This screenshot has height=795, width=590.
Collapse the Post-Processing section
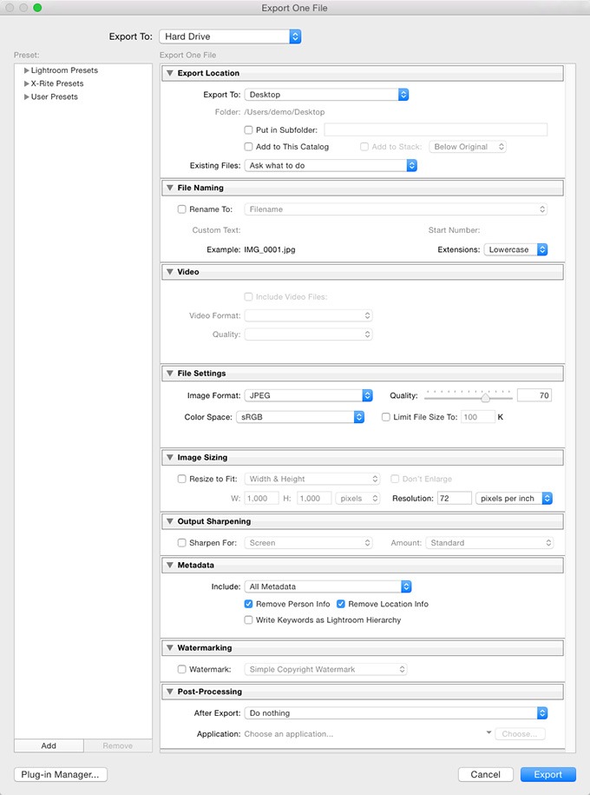[x=168, y=691]
